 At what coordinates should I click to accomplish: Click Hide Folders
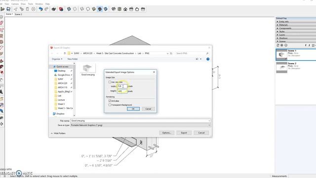pyautogui.click(x=58, y=133)
